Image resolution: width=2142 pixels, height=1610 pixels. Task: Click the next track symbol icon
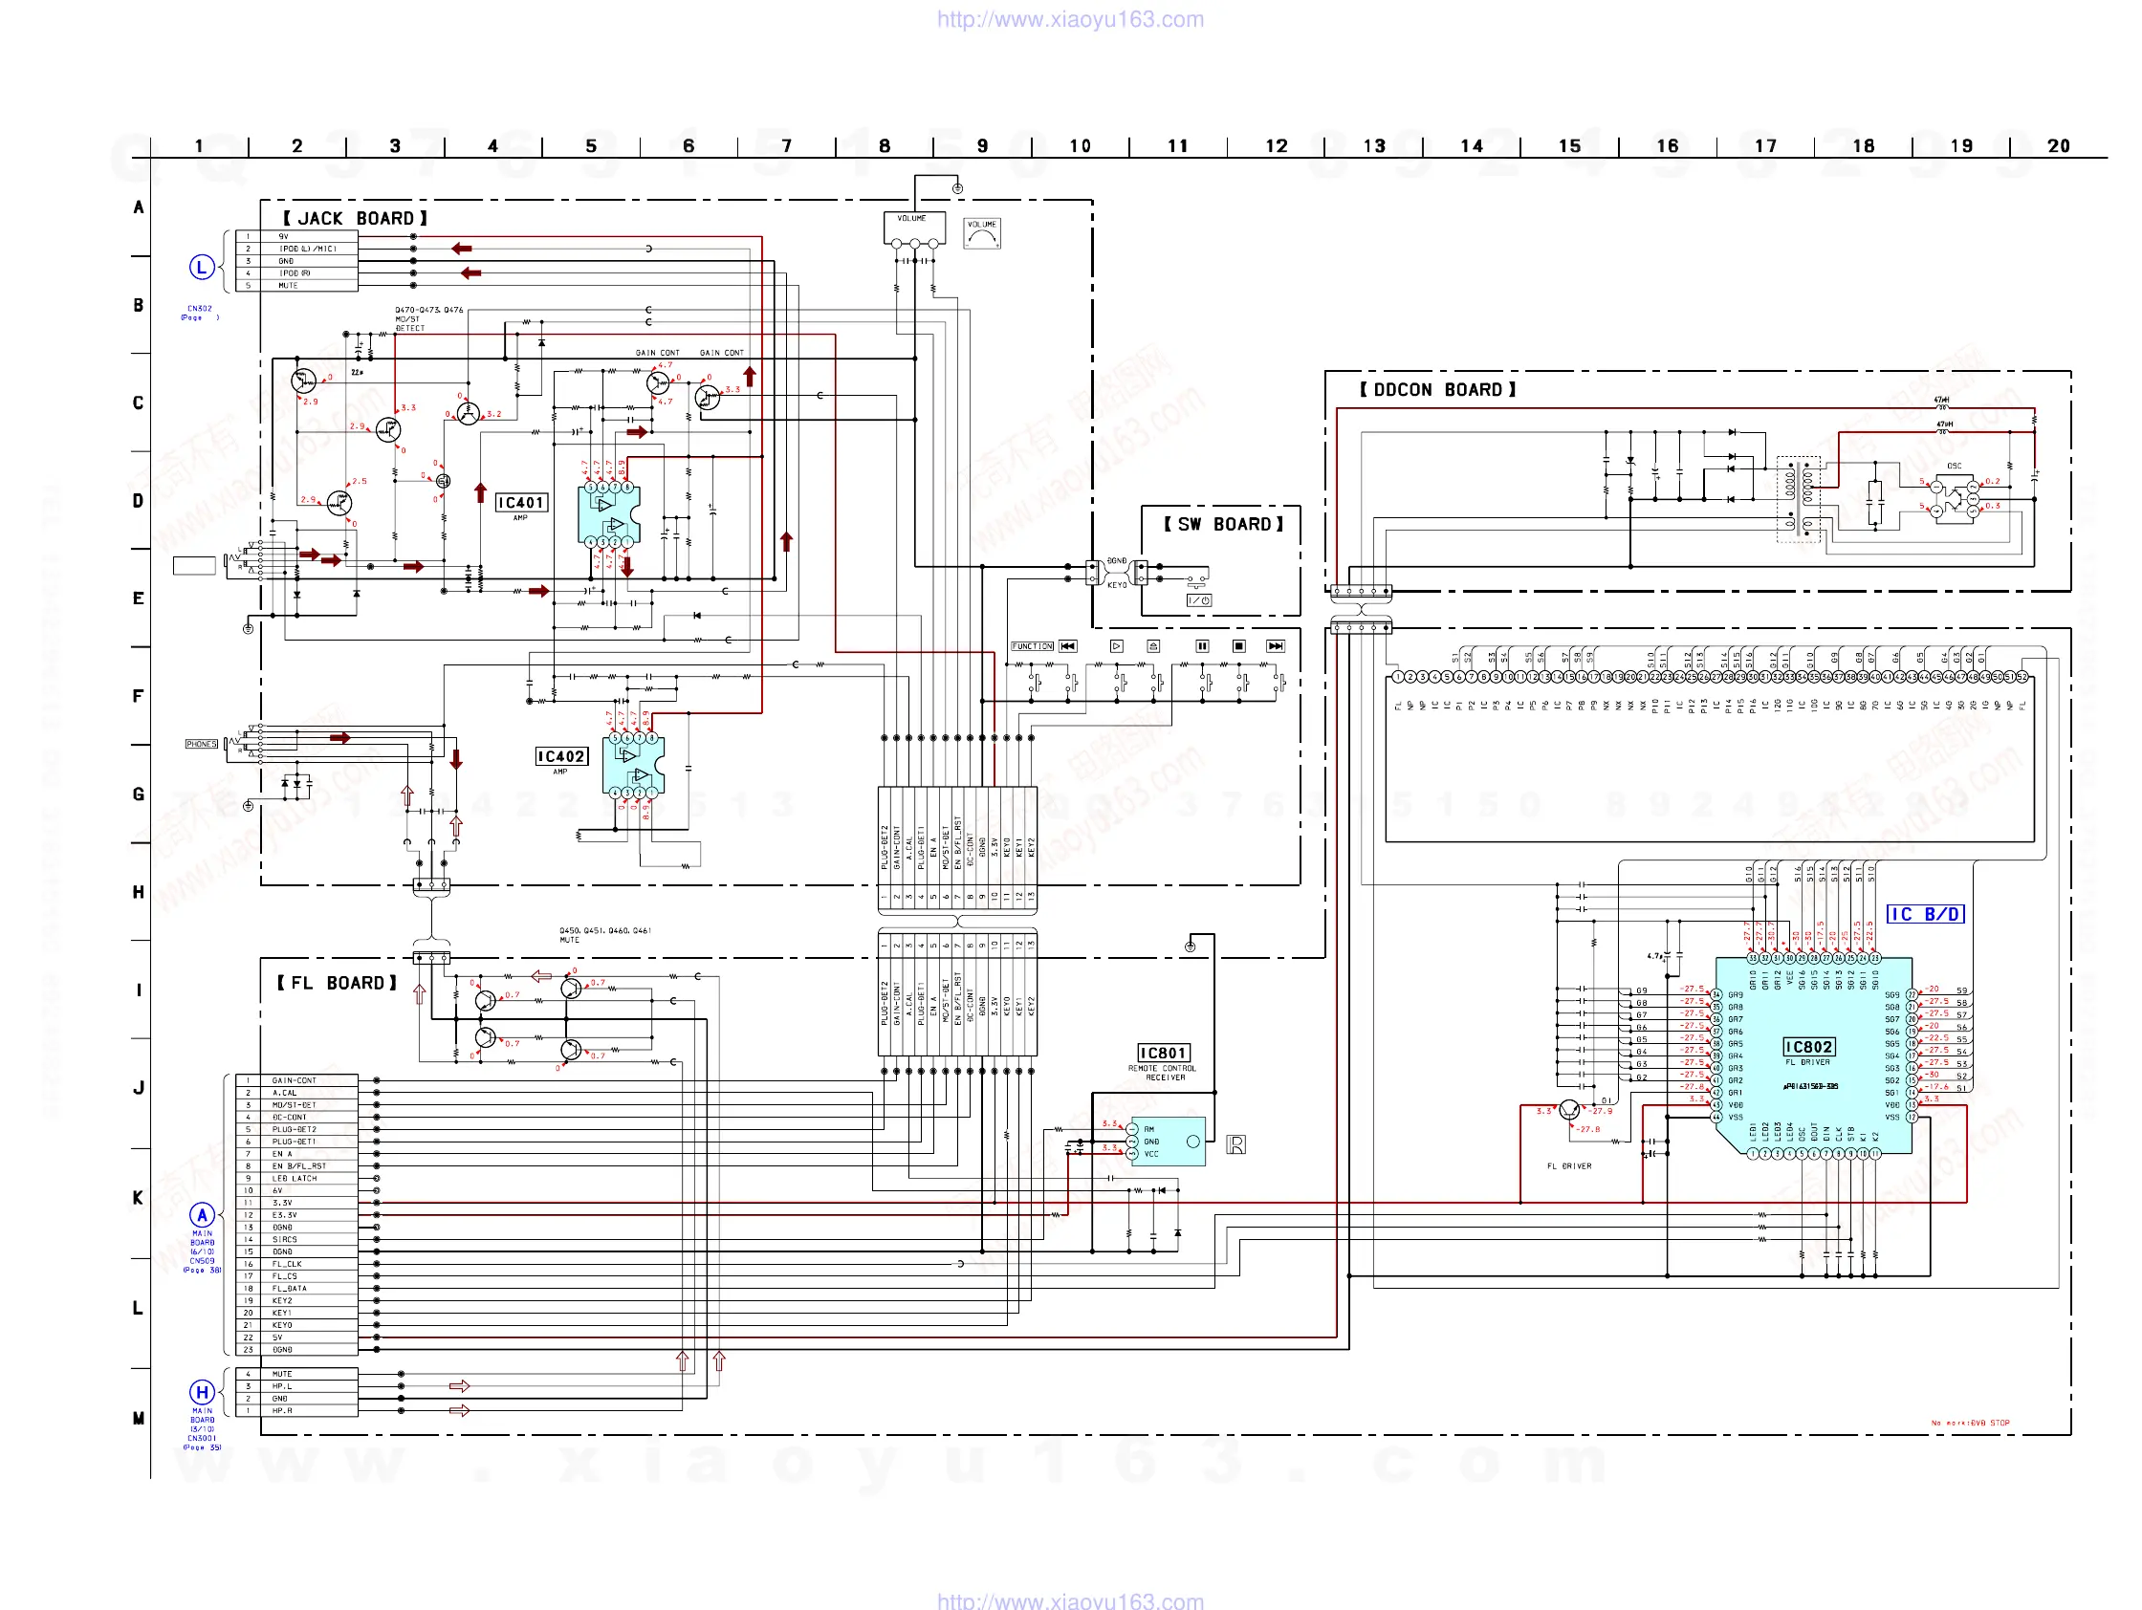click(1276, 645)
